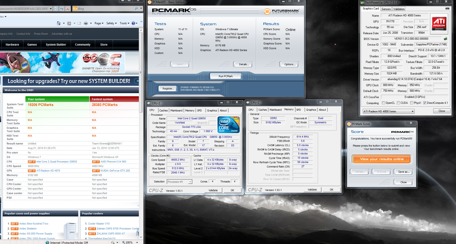Image resolution: width=456 pixels, height=244 pixels.
Task: Open System Builder in site navigation
Action: pos(56,45)
